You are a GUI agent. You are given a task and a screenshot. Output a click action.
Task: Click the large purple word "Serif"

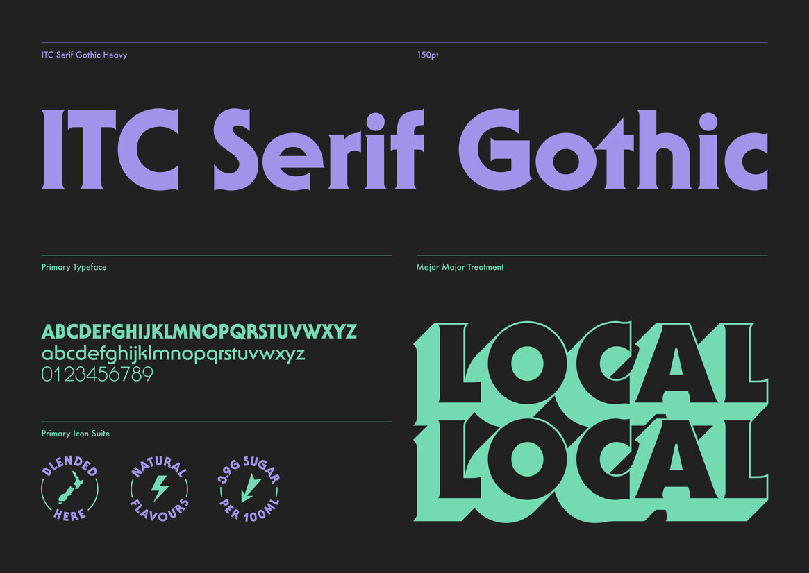[318, 150]
